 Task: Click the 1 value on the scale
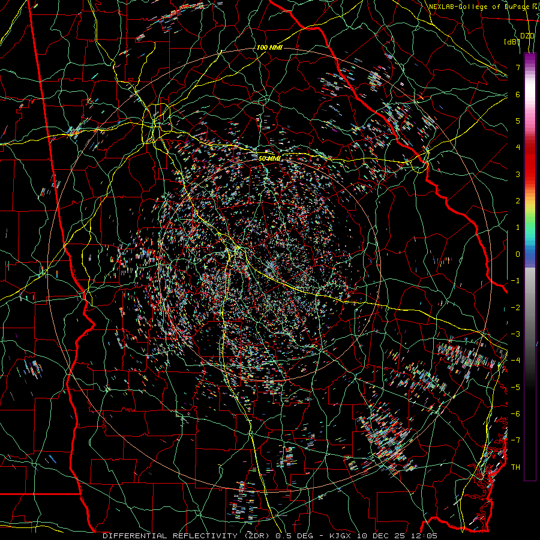(518, 227)
